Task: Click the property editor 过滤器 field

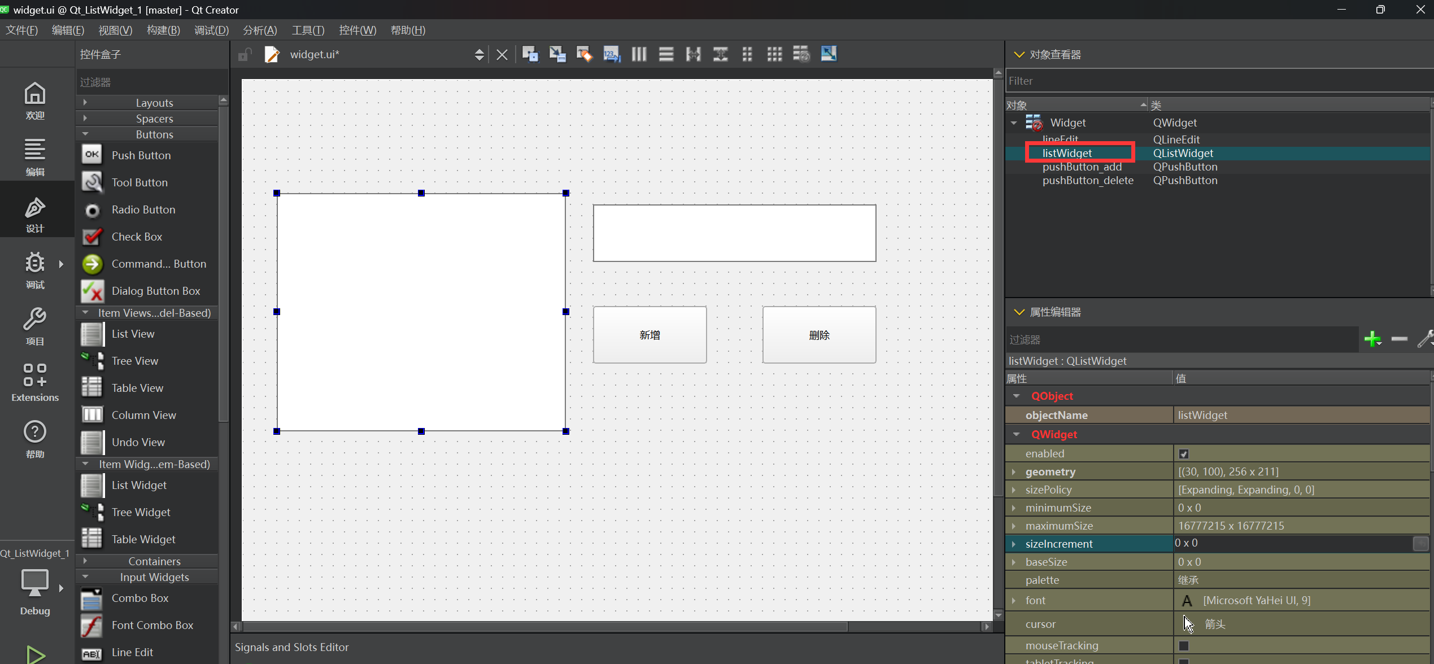Action: point(1182,339)
